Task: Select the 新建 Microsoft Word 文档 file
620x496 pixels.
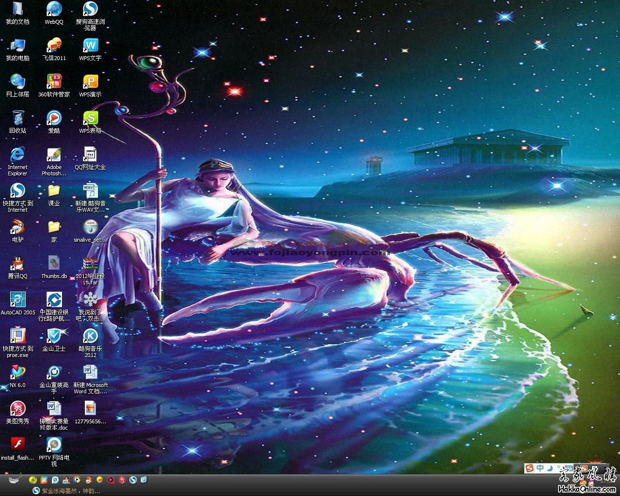Action: click(90, 379)
